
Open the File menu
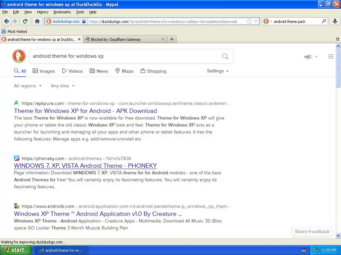[5, 12]
